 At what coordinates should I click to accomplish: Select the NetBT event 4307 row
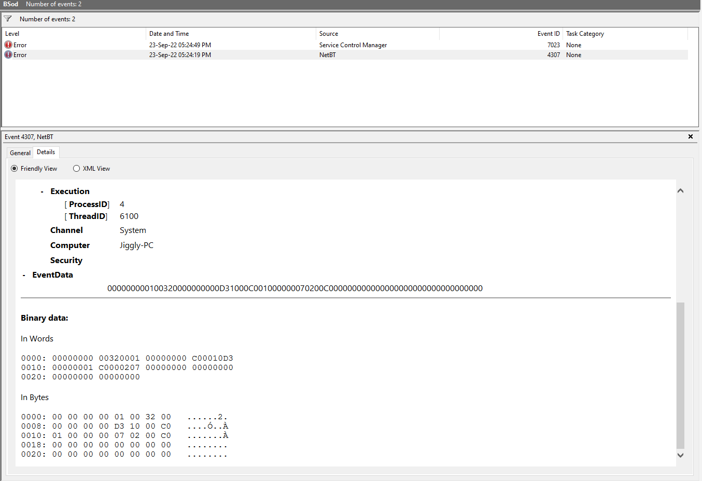[x=346, y=54]
